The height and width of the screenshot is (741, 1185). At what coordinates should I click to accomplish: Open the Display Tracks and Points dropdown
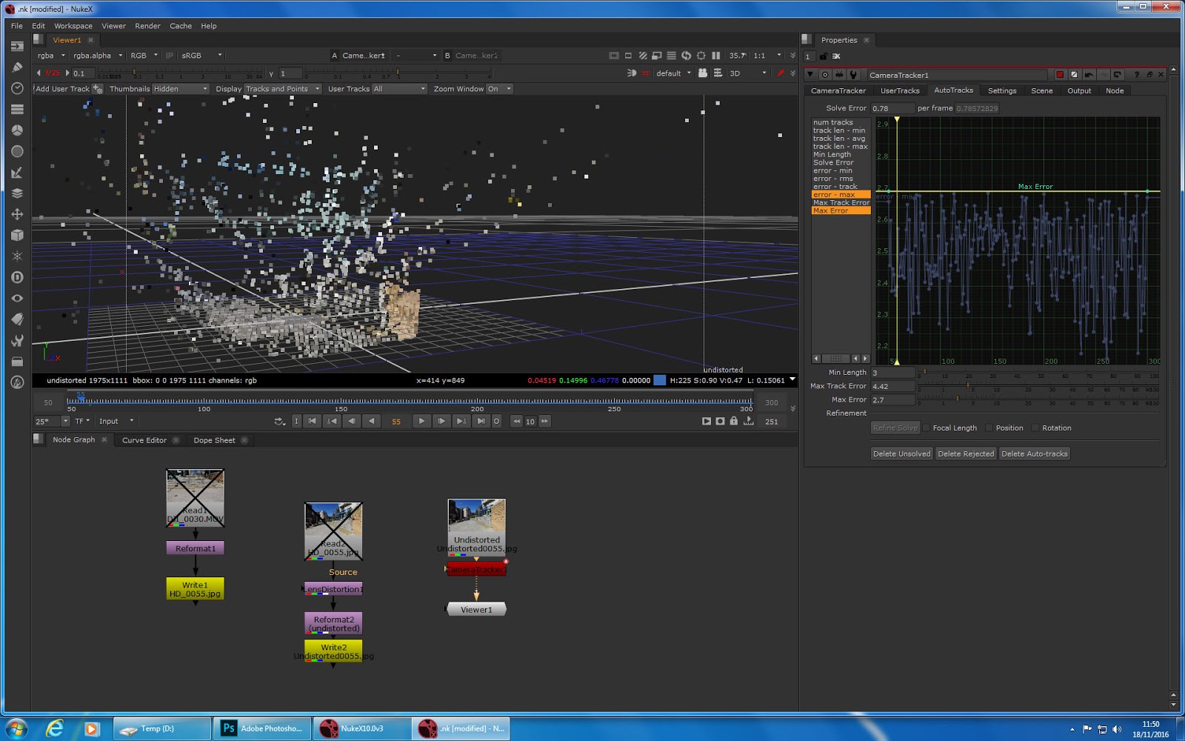(282, 89)
